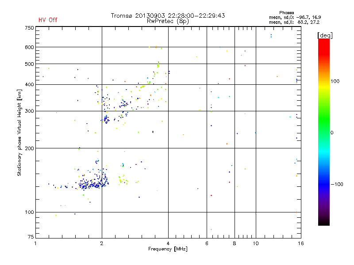Click the '6' x-axis tick label
The image size is (354, 265).
[207, 243]
